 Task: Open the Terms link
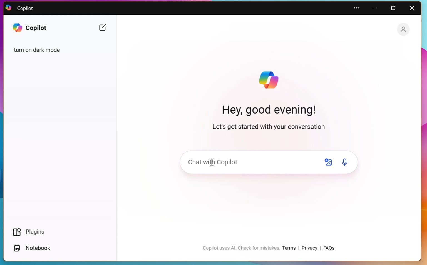click(289, 248)
